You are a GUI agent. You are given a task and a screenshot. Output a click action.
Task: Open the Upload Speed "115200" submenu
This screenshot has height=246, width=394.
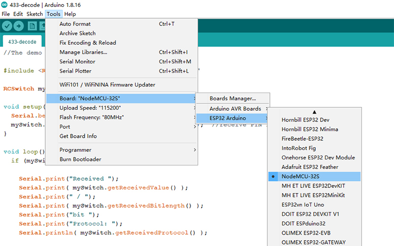click(x=90, y=108)
